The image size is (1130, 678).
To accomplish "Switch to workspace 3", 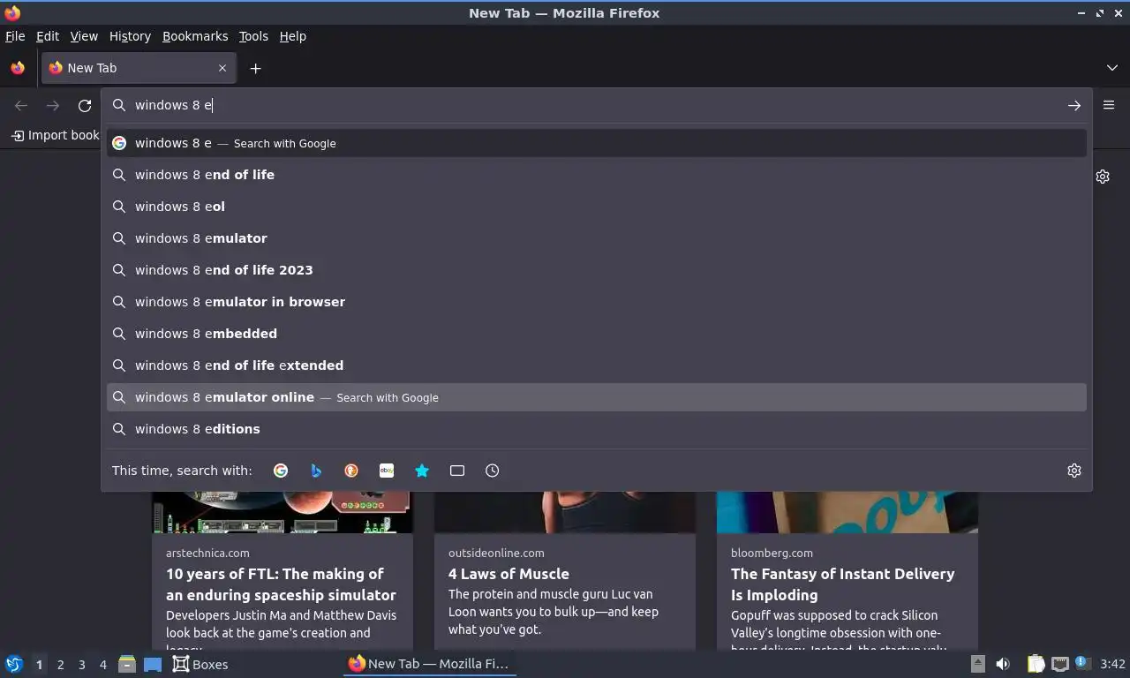I will click(81, 665).
